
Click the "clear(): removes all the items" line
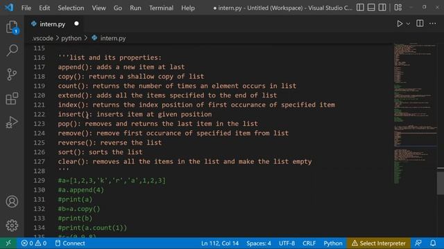click(185, 161)
